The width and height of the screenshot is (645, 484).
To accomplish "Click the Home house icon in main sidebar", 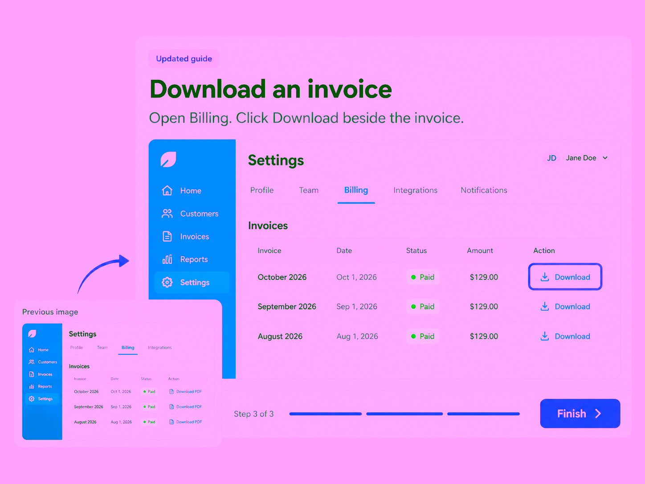I will pyautogui.click(x=167, y=191).
